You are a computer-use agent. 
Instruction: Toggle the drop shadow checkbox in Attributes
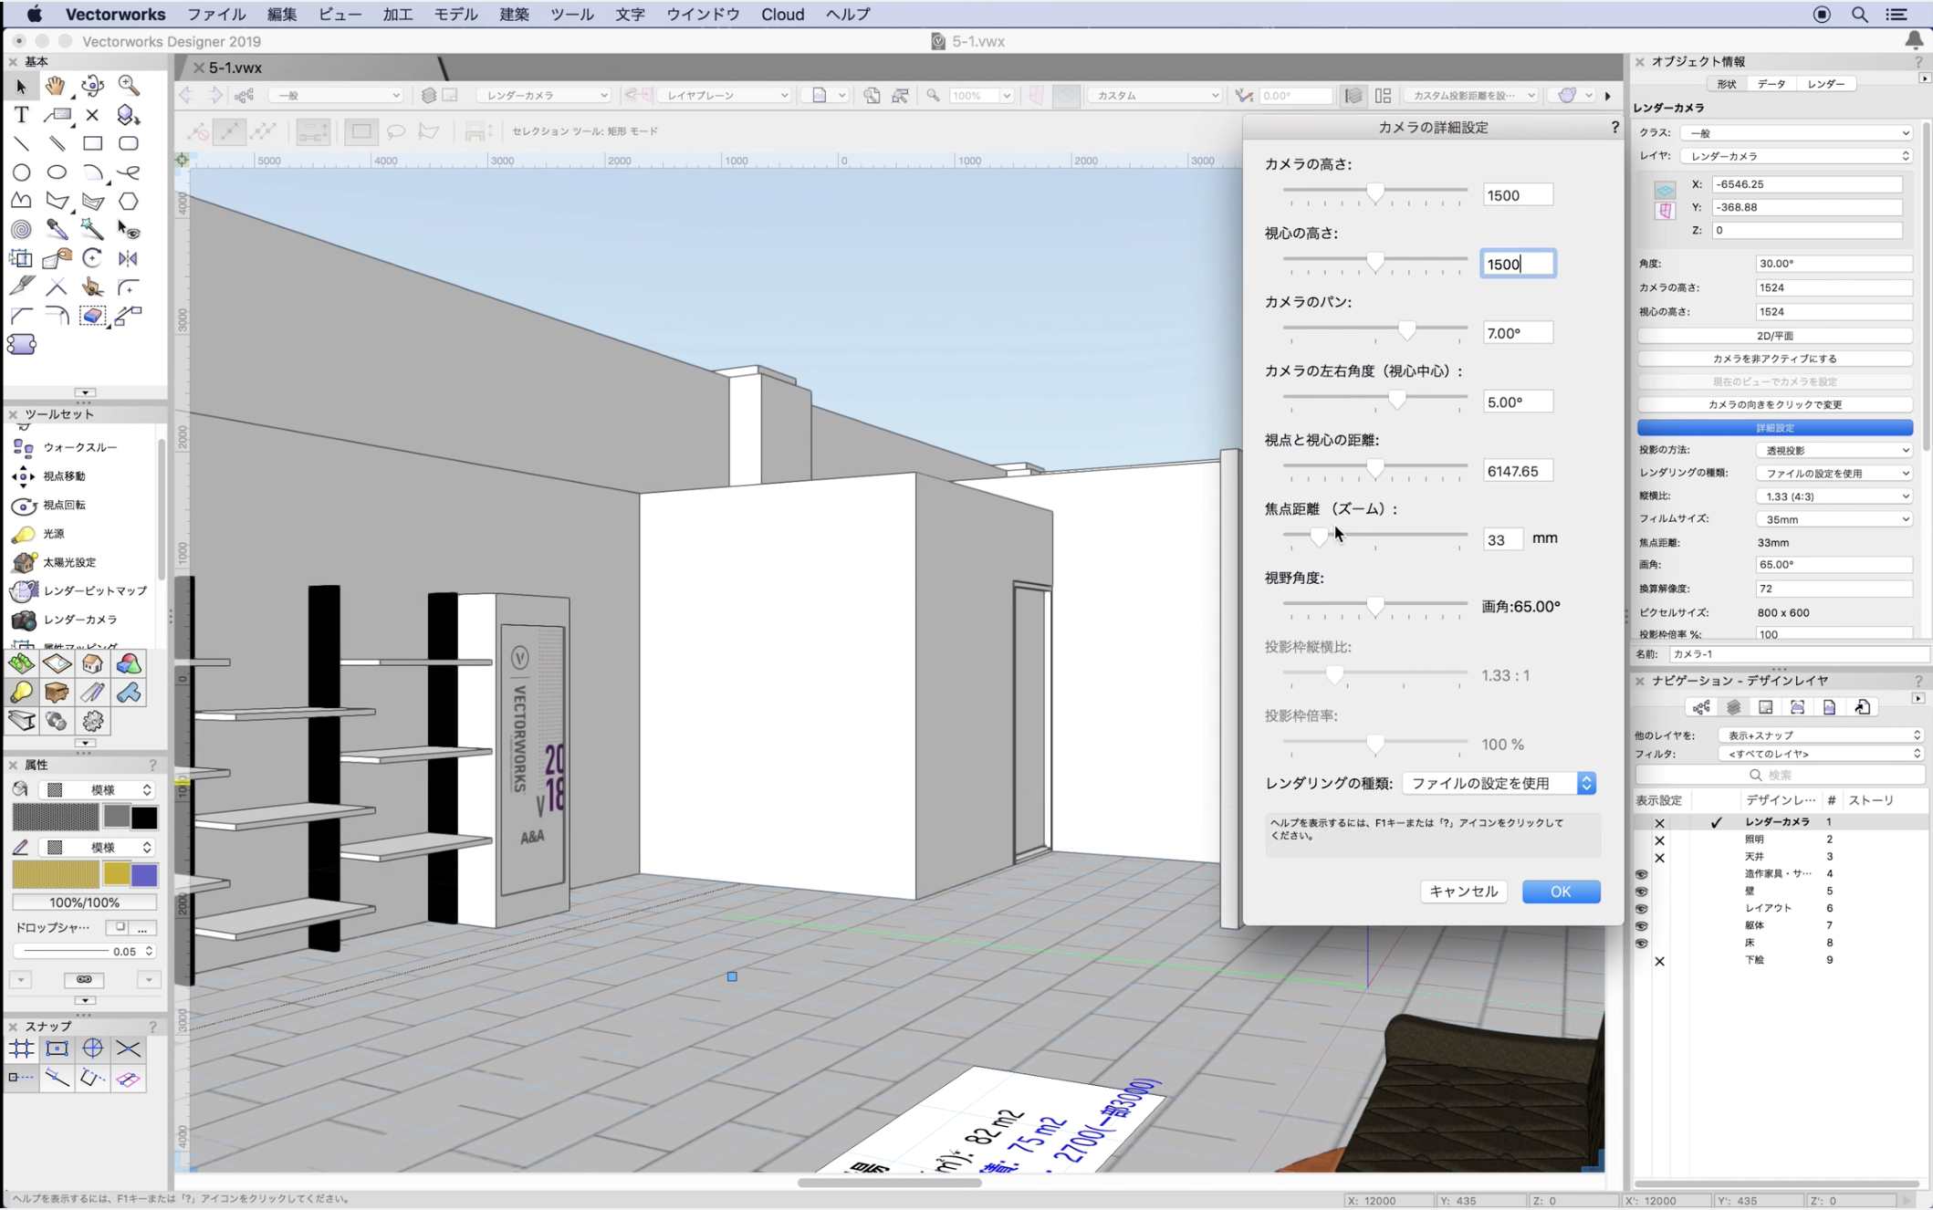coord(120,927)
